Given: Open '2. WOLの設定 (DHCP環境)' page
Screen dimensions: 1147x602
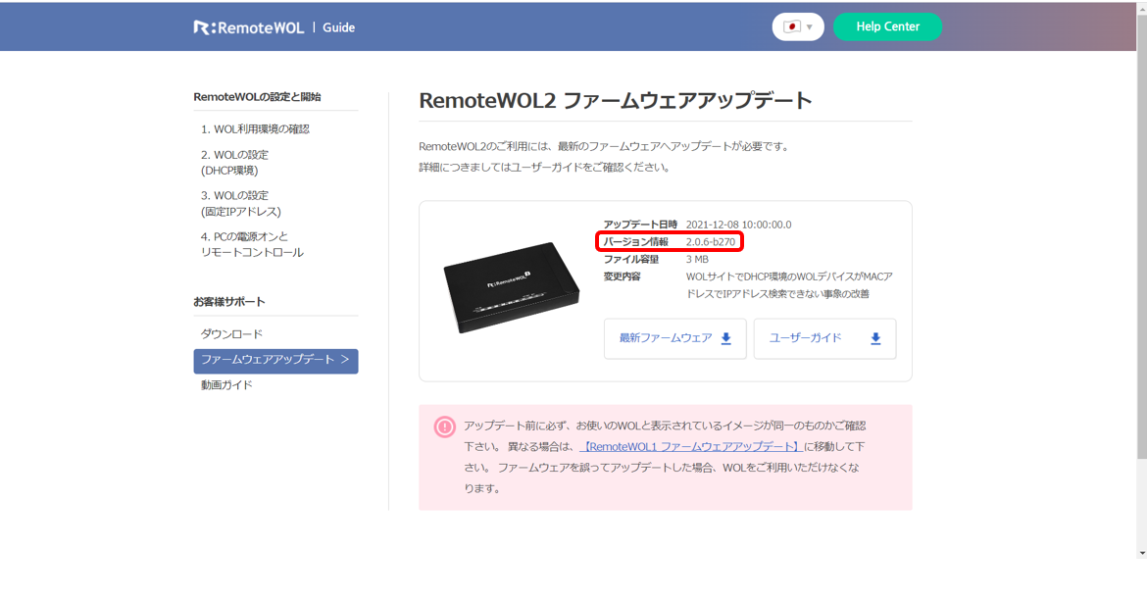Looking at the screenshot, I should coord(235,163).
